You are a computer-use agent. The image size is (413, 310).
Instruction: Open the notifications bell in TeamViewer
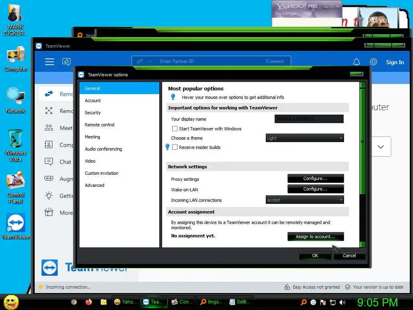357,62
